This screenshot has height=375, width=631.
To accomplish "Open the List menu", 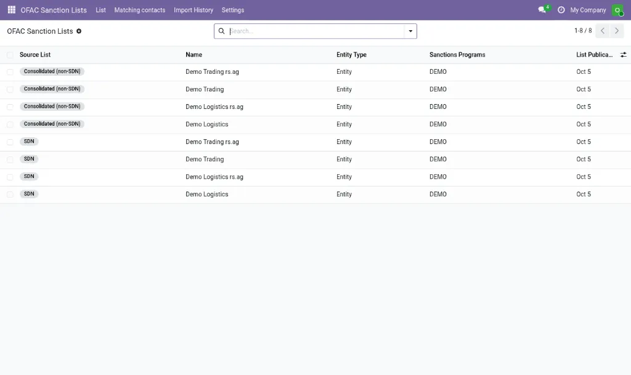I will (x=100, y=10).
